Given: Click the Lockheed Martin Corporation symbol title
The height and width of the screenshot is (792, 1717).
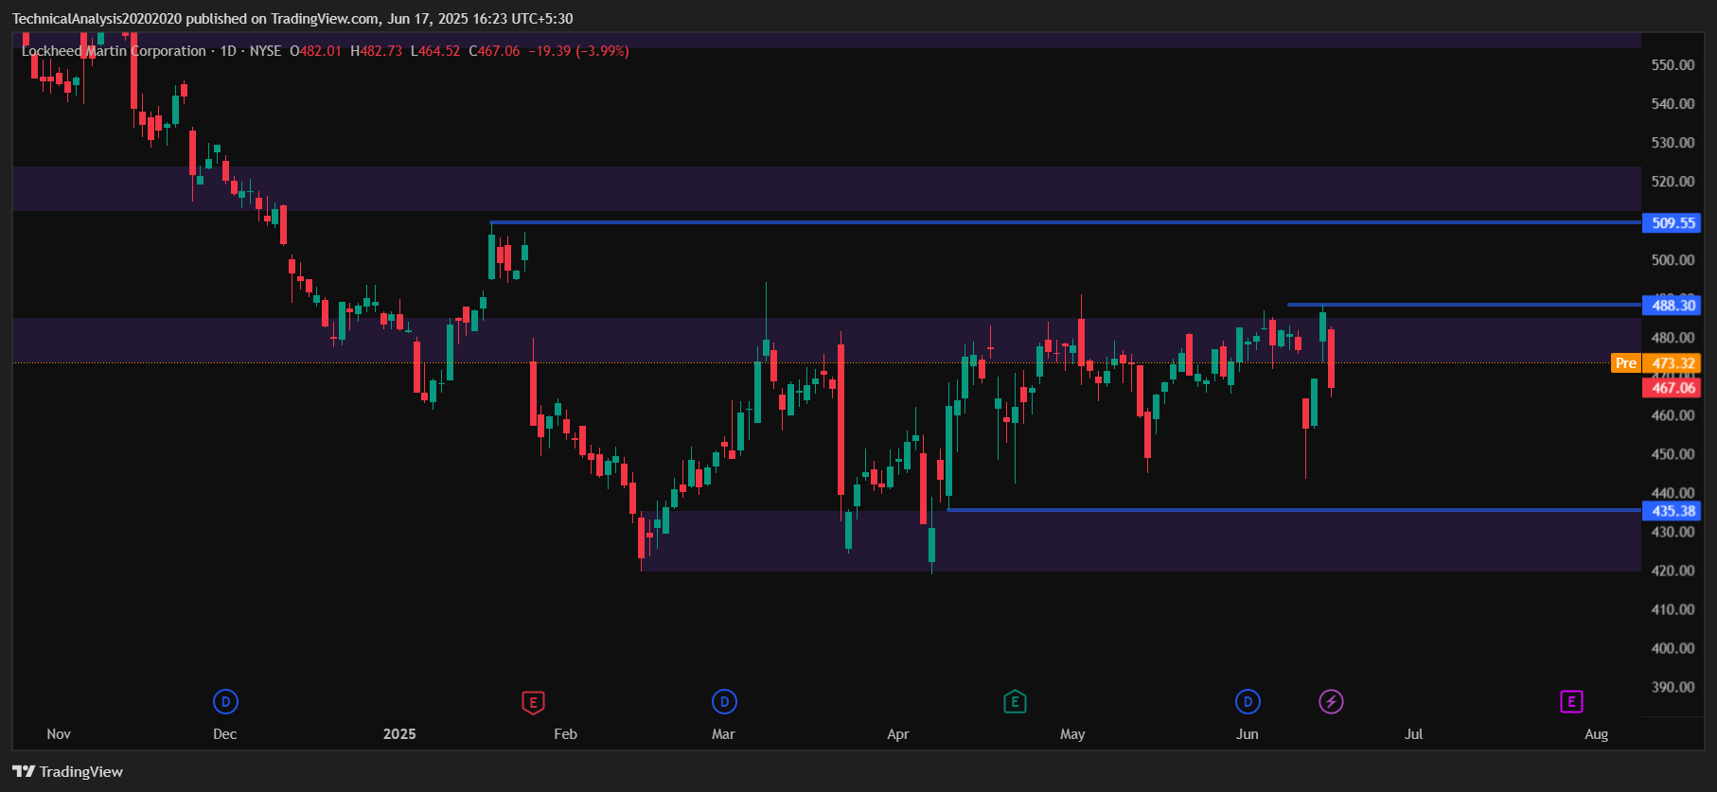Looking at the screenshot, I should point(114,51).
